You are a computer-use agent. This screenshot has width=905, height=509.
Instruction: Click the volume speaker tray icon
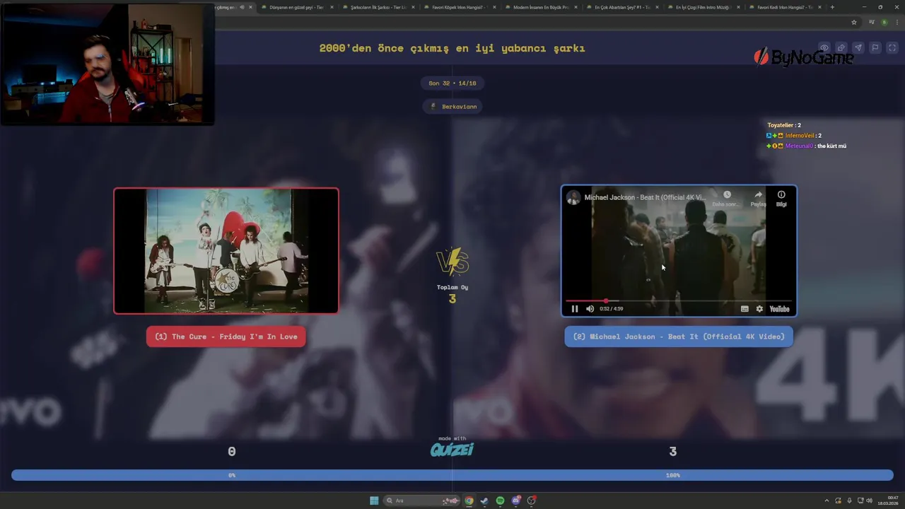click(x=869, y=501)
